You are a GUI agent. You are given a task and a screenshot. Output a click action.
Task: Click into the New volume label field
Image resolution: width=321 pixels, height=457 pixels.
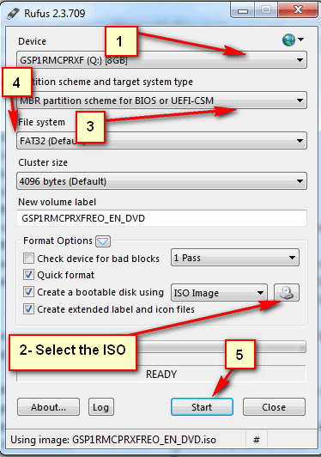pos(161,218)
